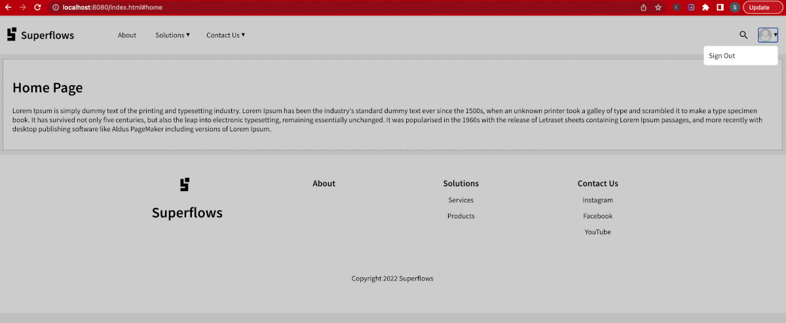Click the Home Page heading
The image size is (786, 323).
48,88
